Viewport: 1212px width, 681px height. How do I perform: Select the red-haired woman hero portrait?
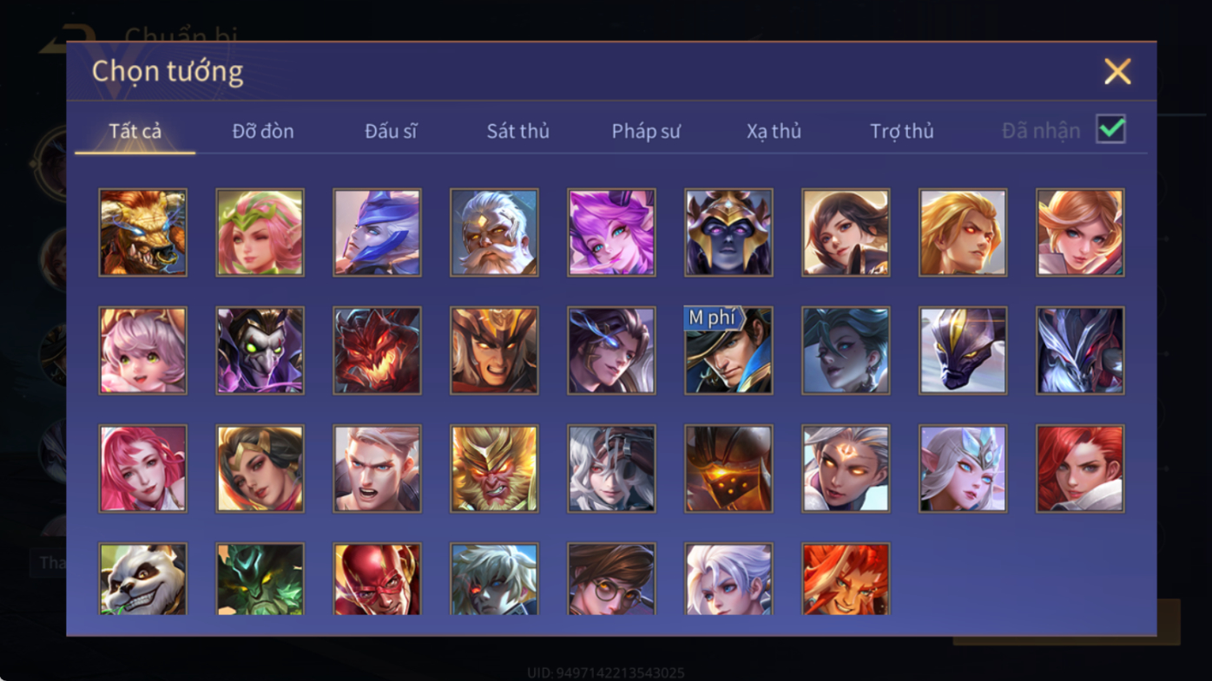point(1080,468)
